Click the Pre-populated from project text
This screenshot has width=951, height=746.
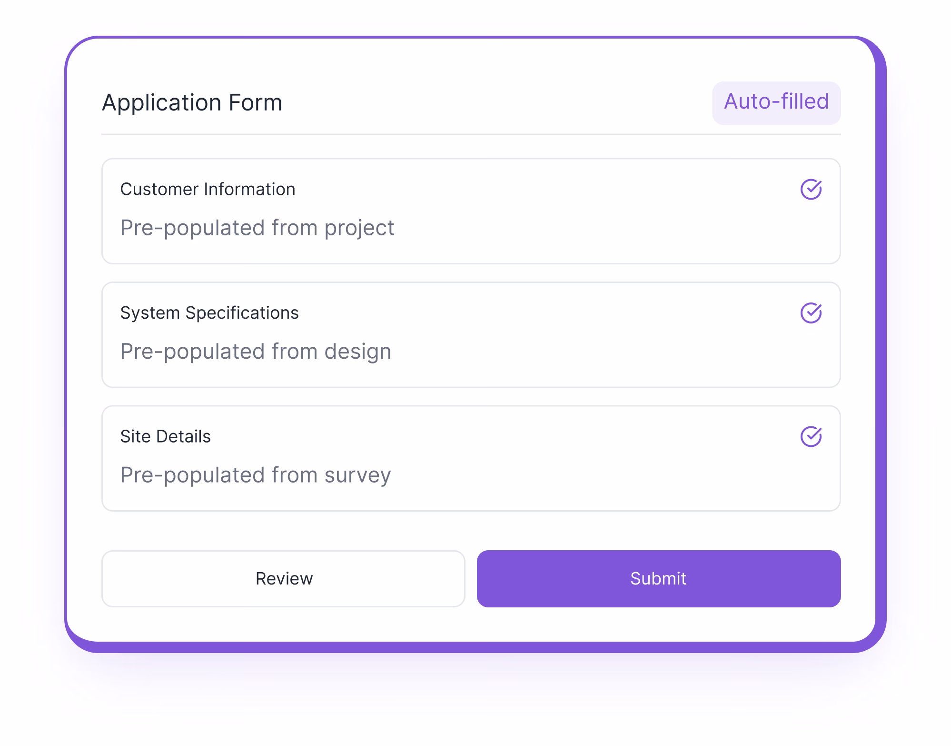pos(258,228)
